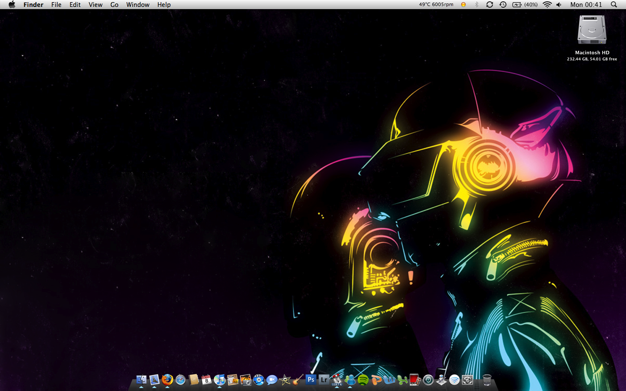626x391 pixels.
Task: Open sync arrows menu bar icon
Action: click(489, 4)
